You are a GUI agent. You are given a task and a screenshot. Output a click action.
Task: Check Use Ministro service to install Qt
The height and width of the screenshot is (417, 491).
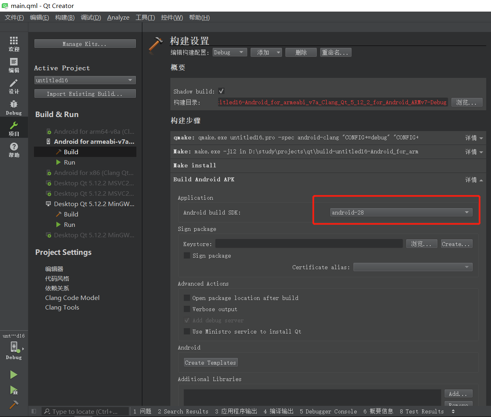[187, 331]
